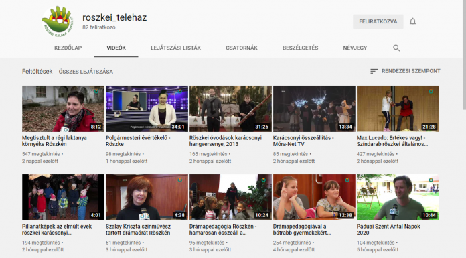466x258 pixels.
Task: Open thumbnail of Páduai Szent Antal Napok 2020
Action: [398, 197]
